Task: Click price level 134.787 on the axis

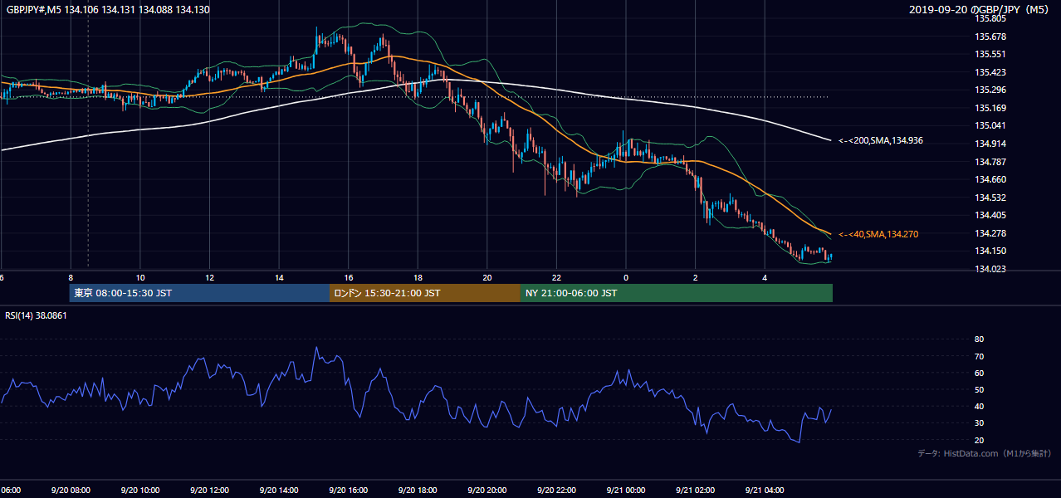Action: (990, 162)
